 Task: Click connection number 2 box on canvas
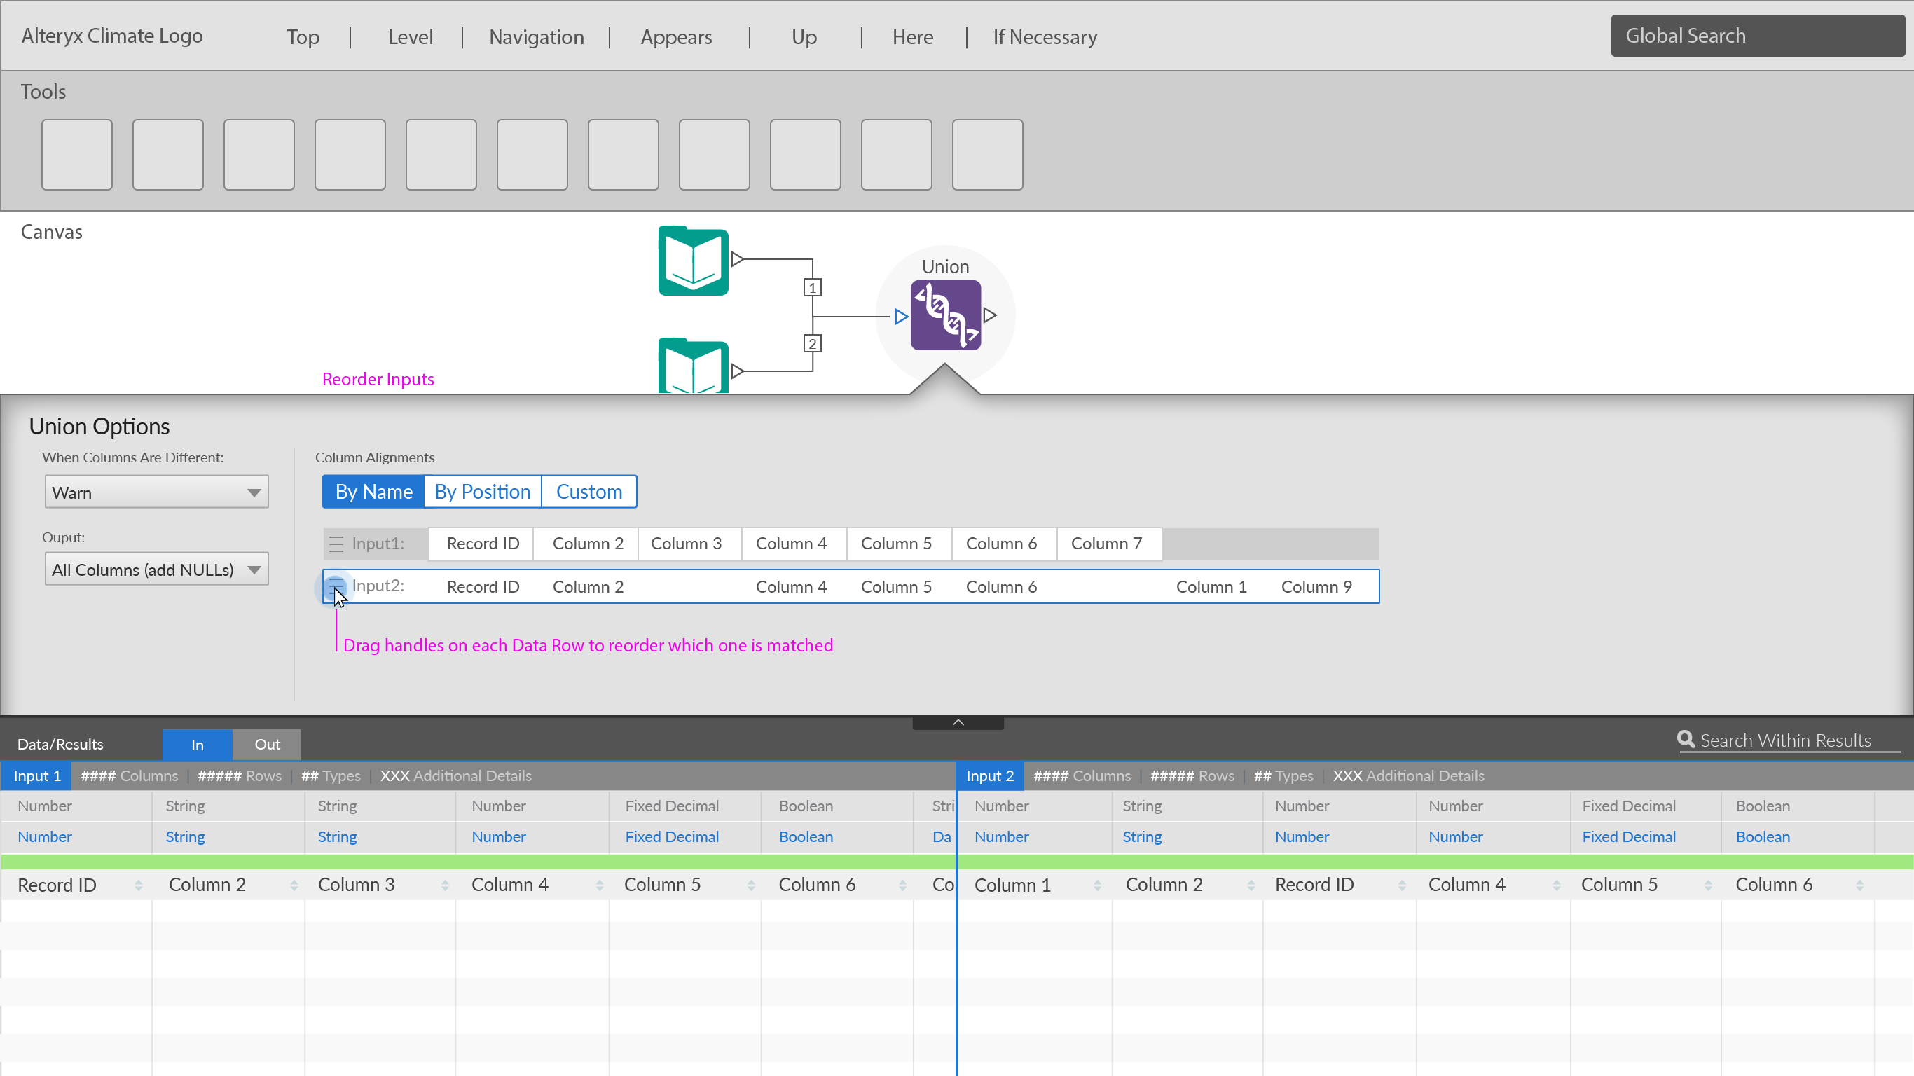click(812, 343)
